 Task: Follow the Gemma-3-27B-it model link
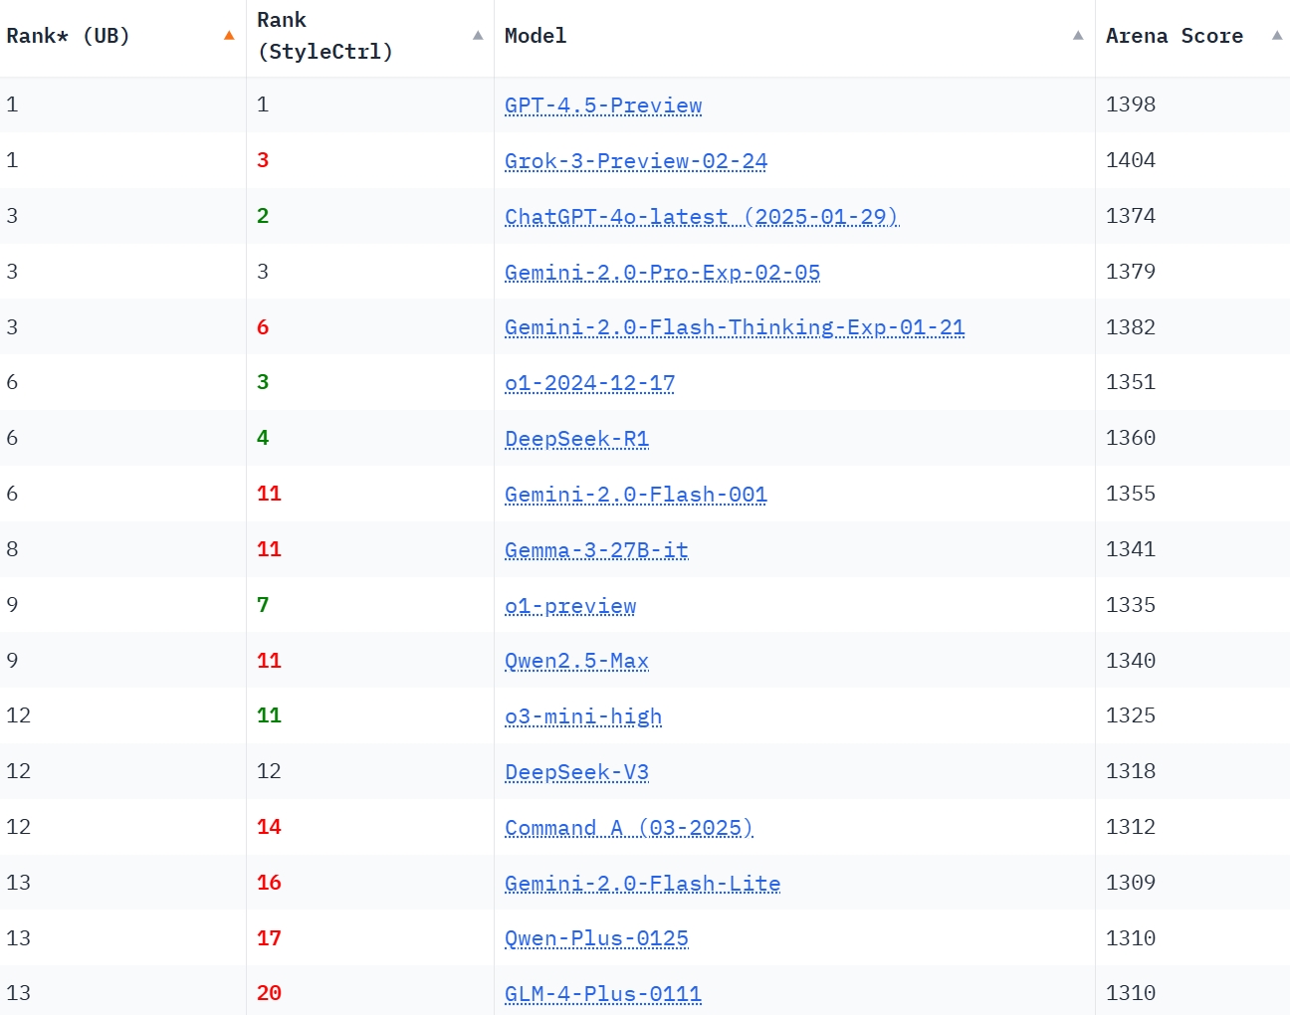pyautogui.click(x=596, y=550)
